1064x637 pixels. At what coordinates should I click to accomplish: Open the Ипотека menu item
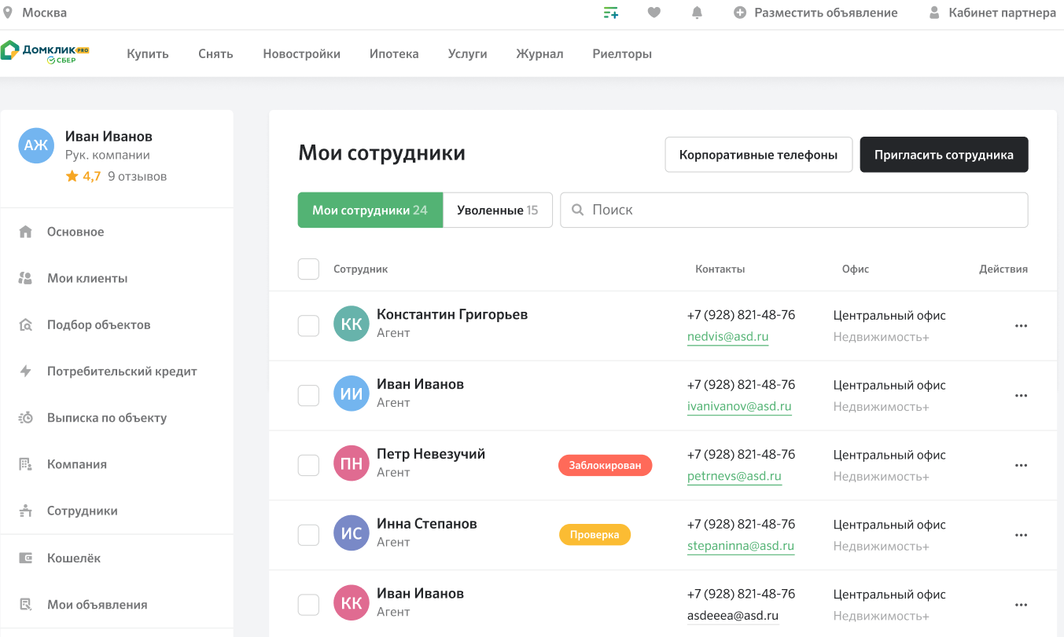394,54
